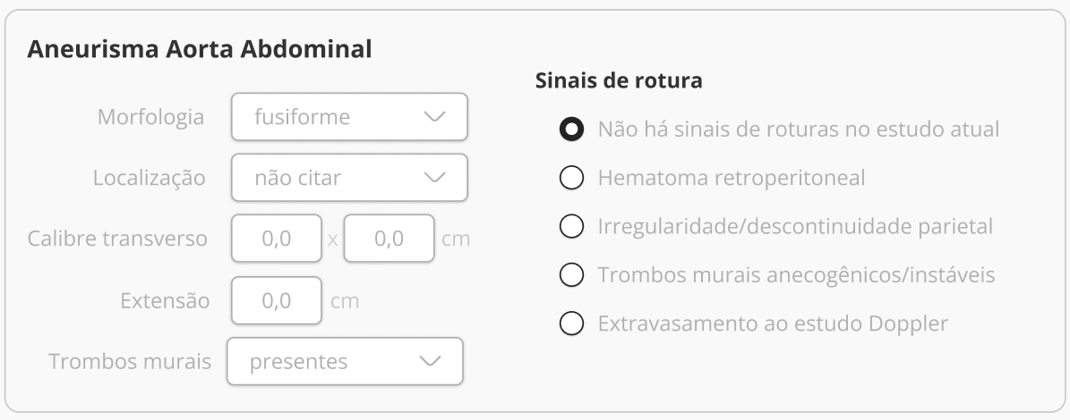This screenshot has width=1070, height=420.
Task: Click the Sinais de rotura section title
Action: [x=619, y=80]
